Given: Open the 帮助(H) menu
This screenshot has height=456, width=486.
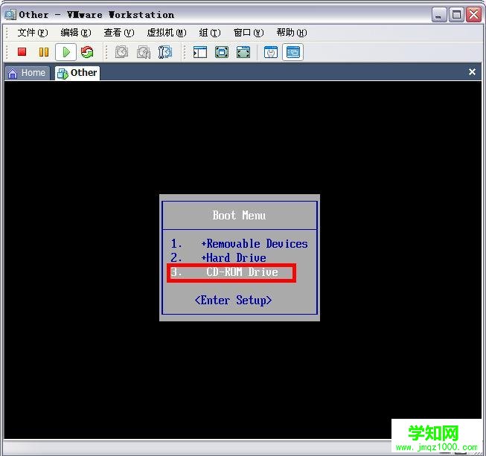Looking at the screenshot, I should pyautogui.click(x=292, y=33).
